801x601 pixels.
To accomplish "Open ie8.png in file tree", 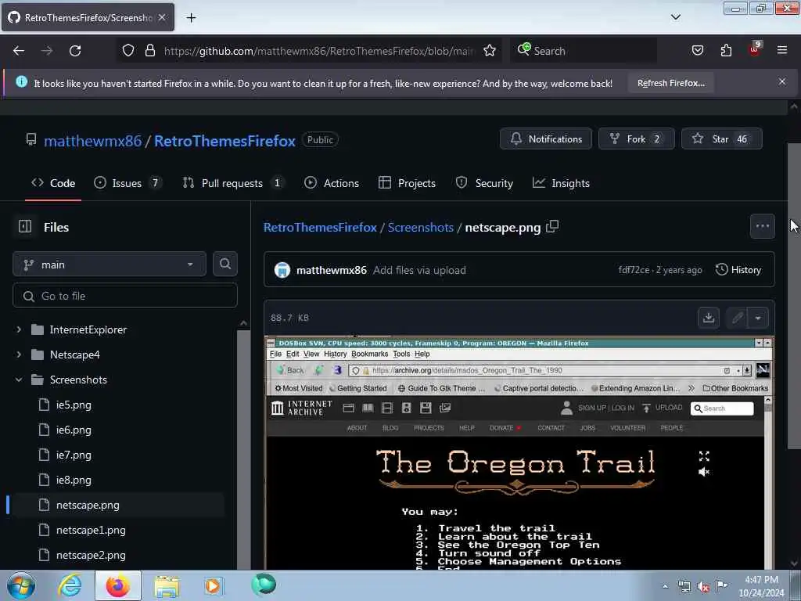I will pos(74,480).
